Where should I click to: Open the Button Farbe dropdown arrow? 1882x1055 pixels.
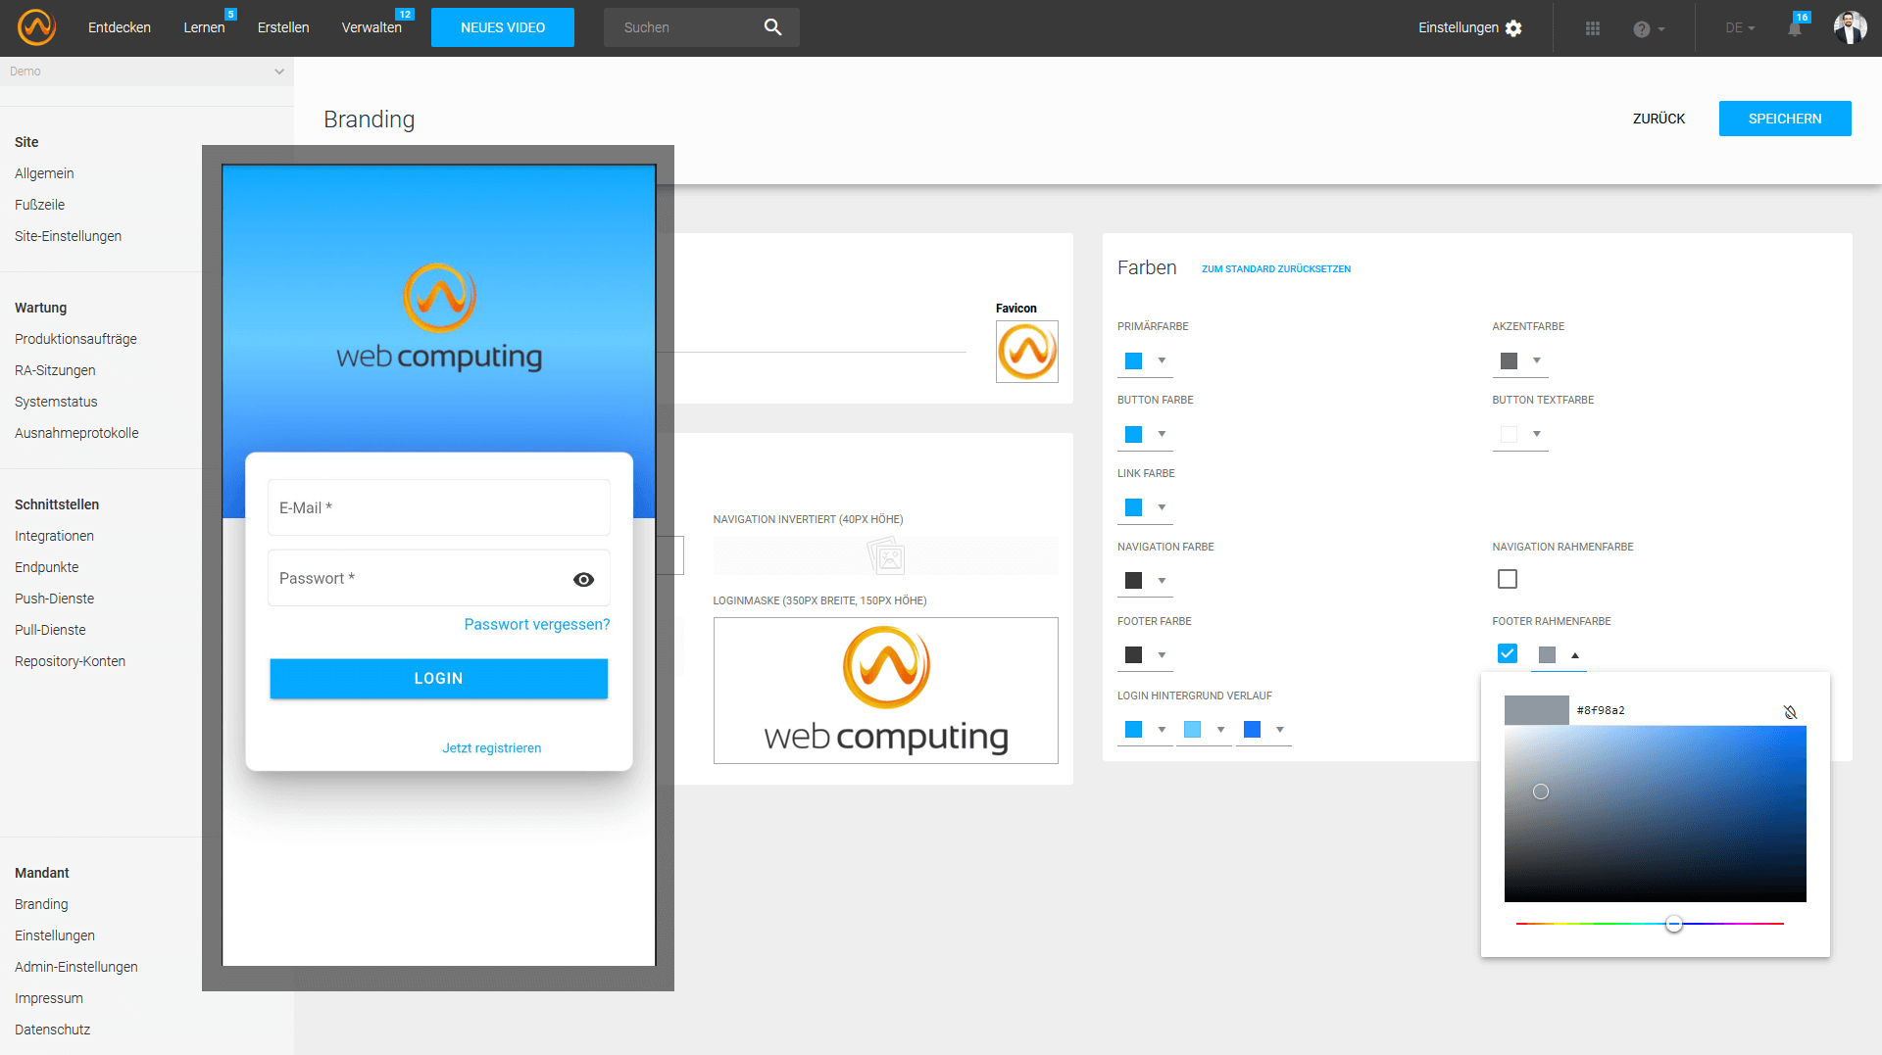(1162, 434)
